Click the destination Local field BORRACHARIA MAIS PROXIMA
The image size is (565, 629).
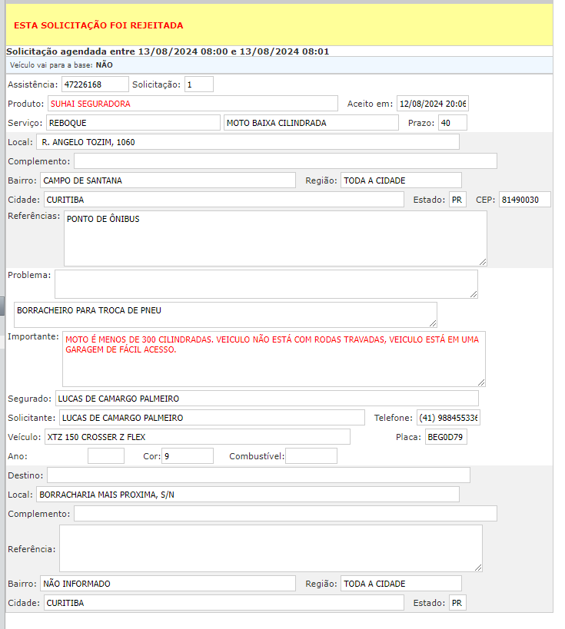[x=248, y=495]
